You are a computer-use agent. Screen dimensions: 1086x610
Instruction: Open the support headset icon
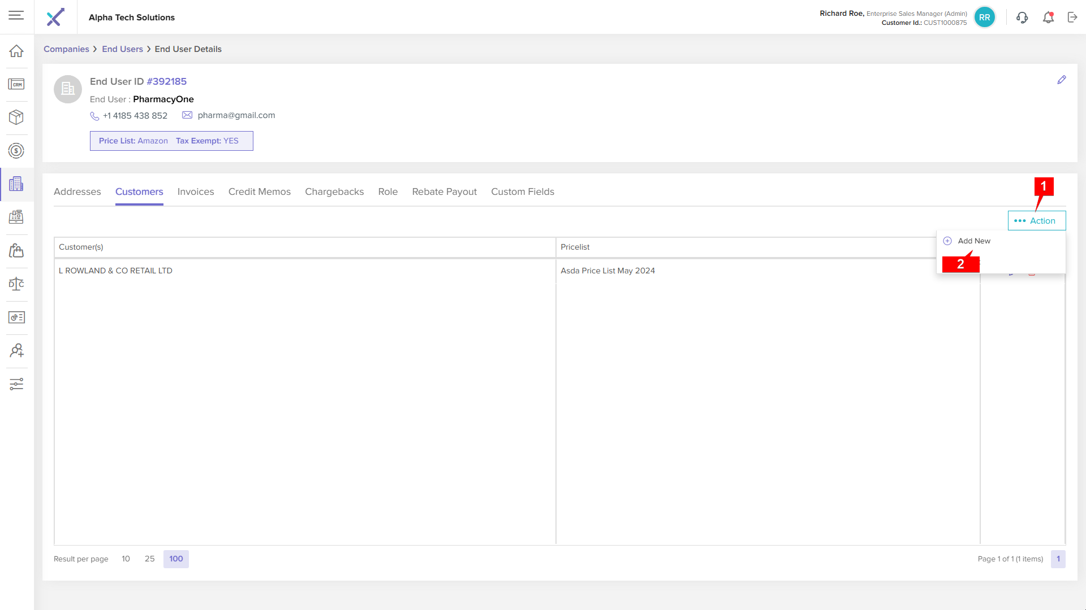click(x=1022, y=18)
